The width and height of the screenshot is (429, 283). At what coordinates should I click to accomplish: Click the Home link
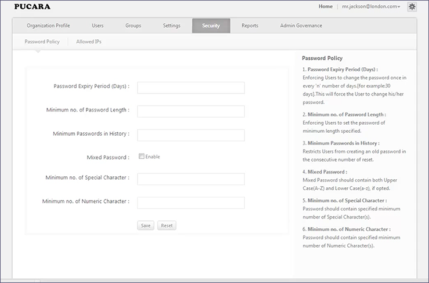(325, 6)
